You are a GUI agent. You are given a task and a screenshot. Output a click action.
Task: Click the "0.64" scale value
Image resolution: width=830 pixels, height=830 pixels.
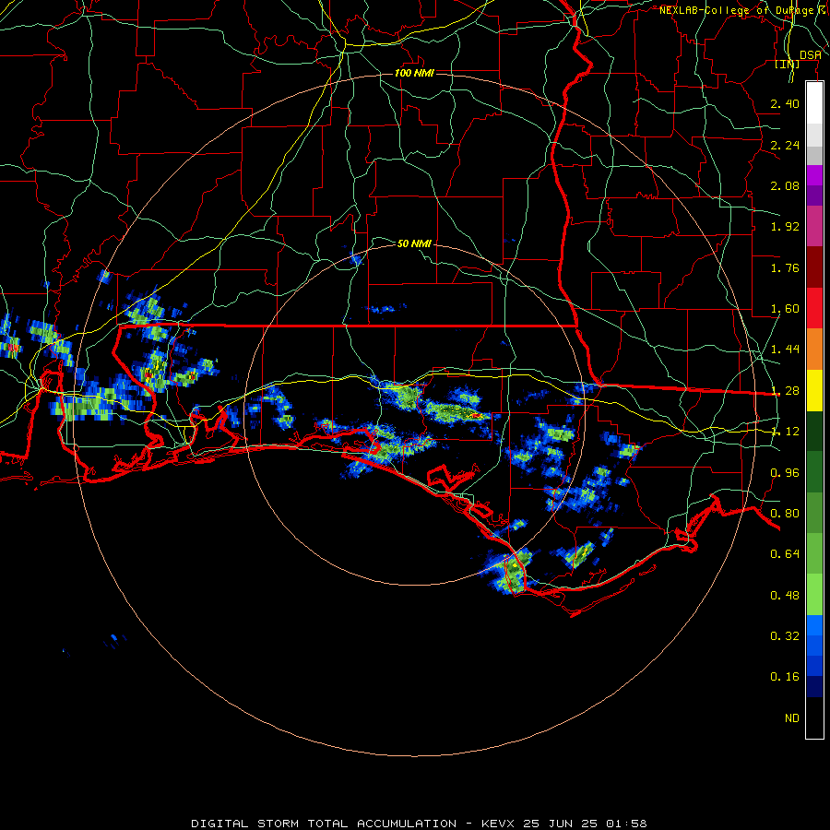click(x=785, y=554)
